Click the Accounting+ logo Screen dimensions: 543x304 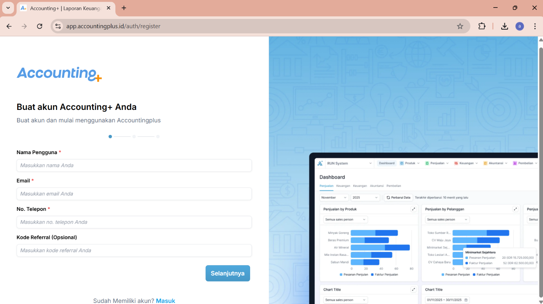coord(59,74)
